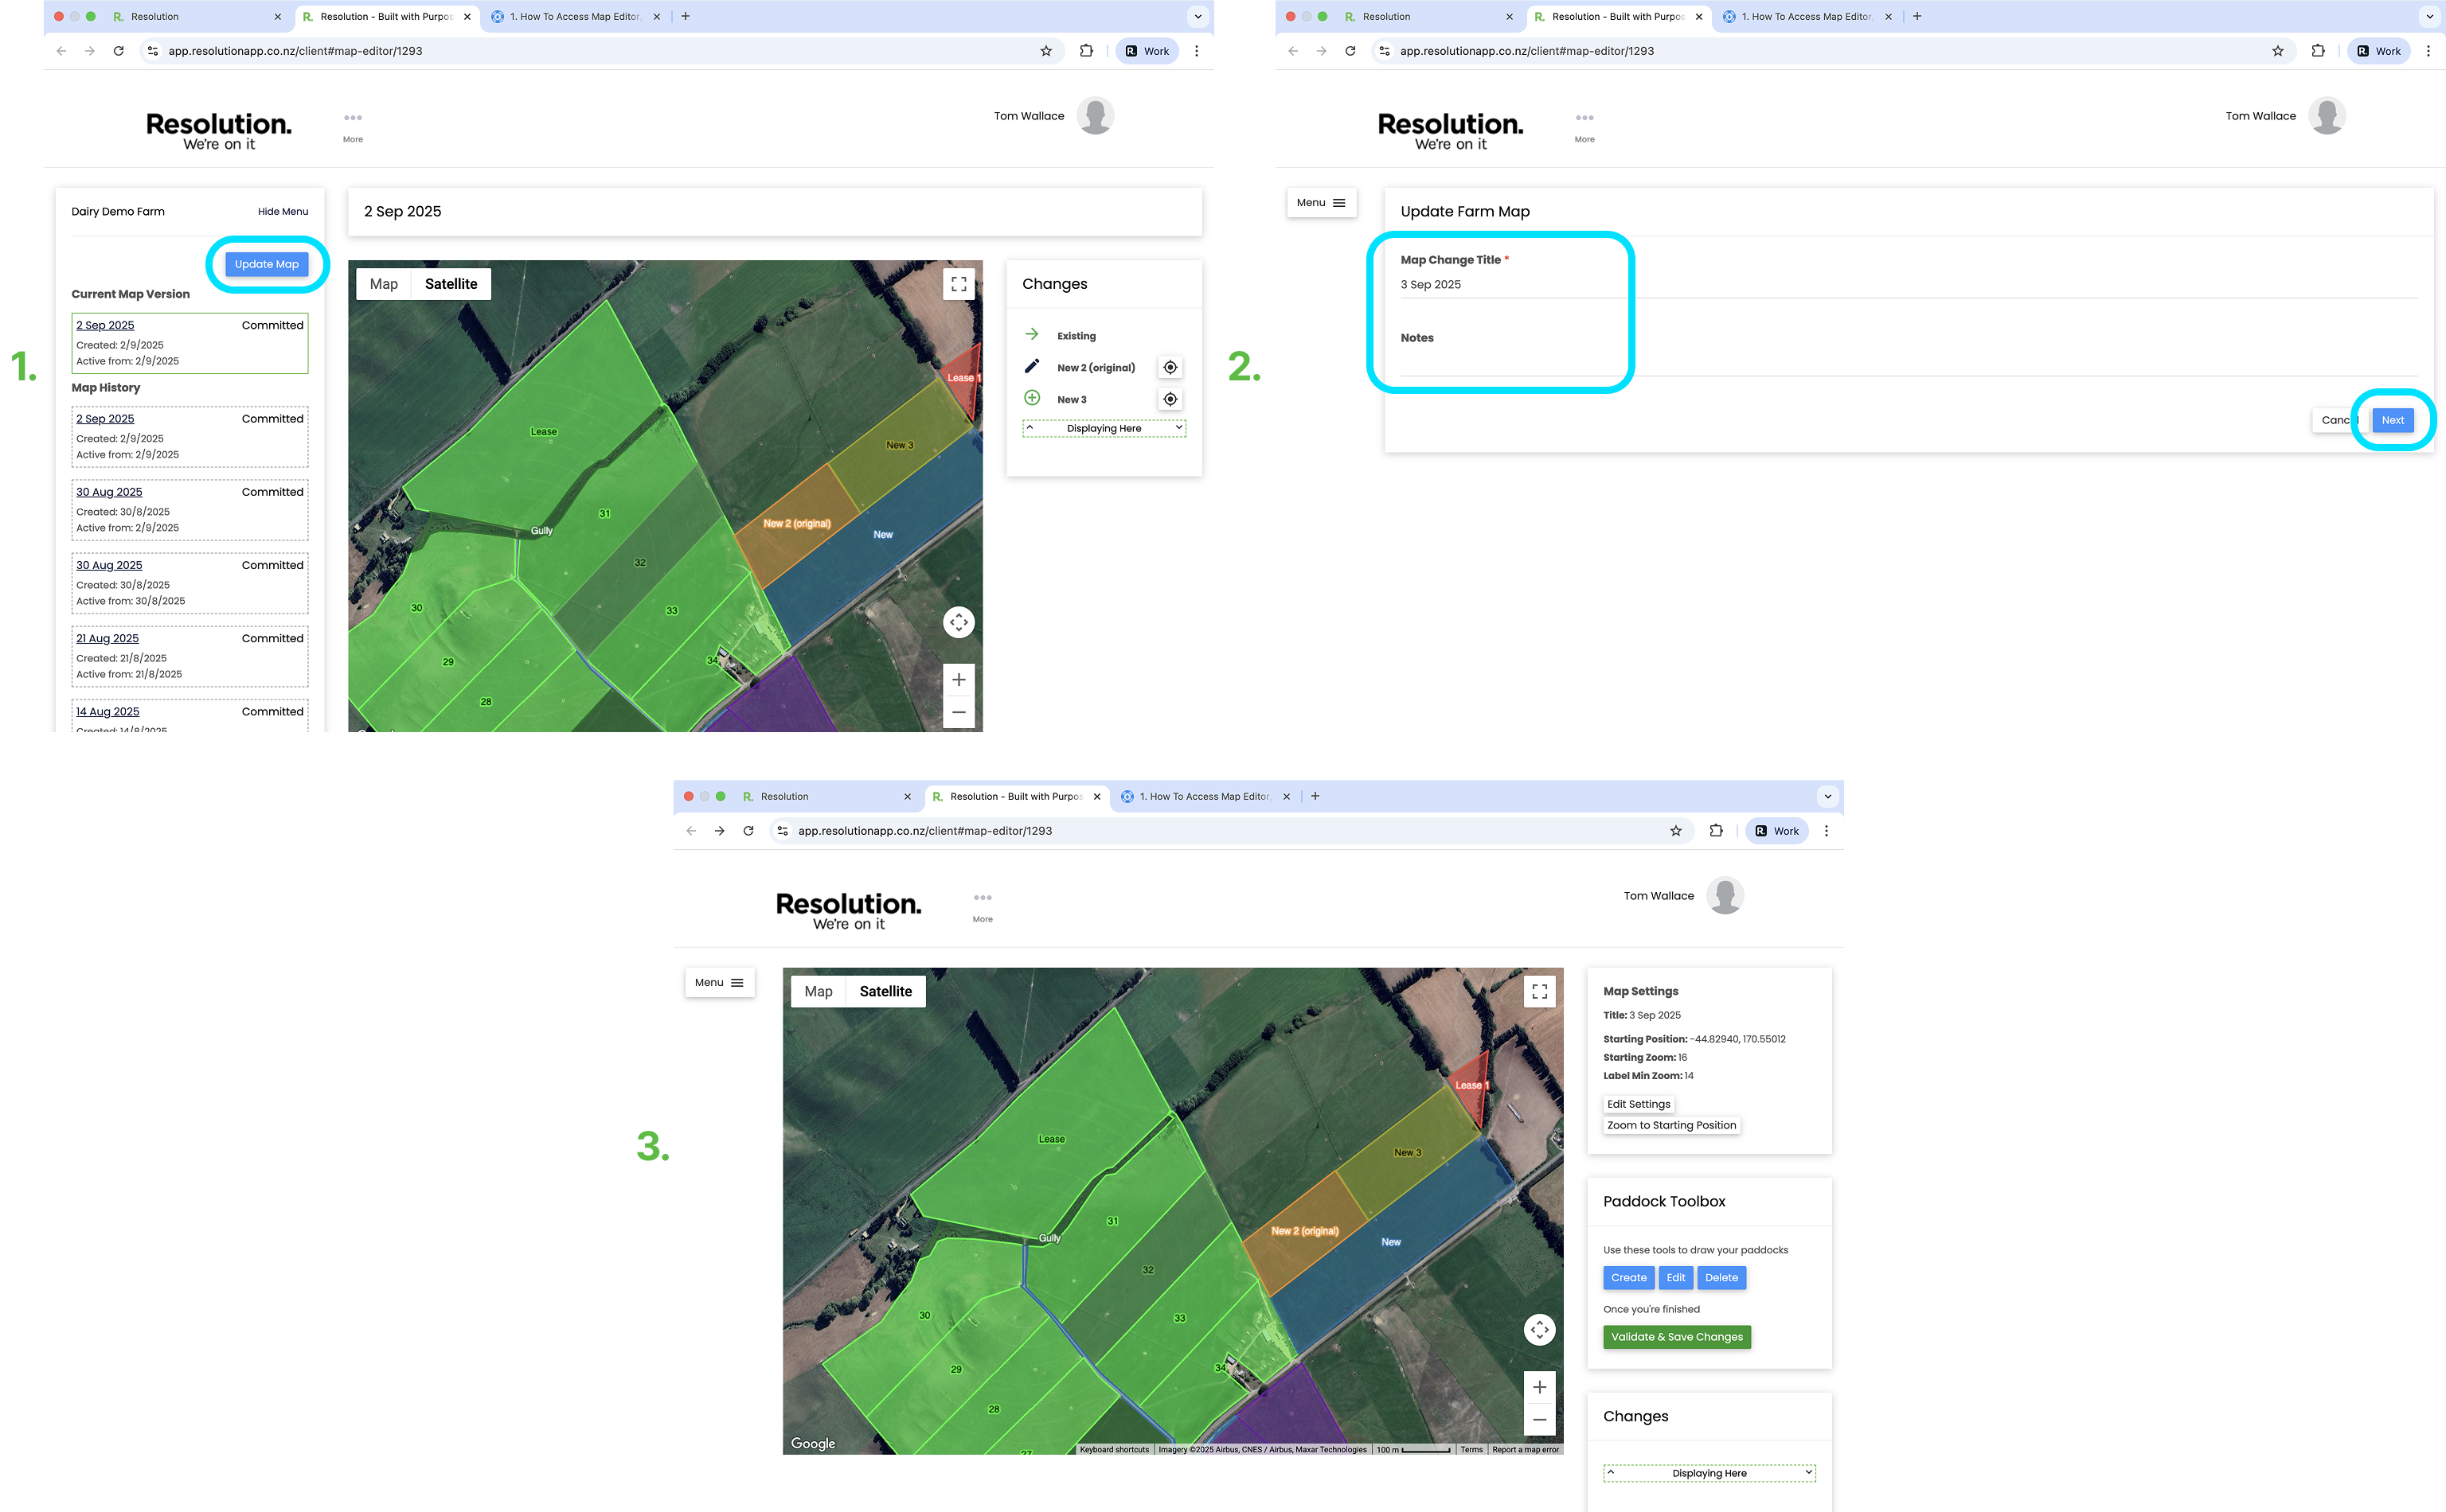Click Delete paddock button
The width and height of the screenshot is (2446, 1512).
(1721, 1278)
